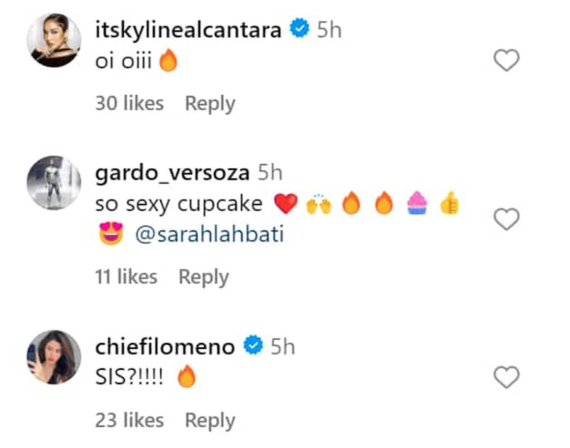Open itskylinealcantara's profile picture
570x448 pixels.
pyautogui.click(x=53, y=40)
